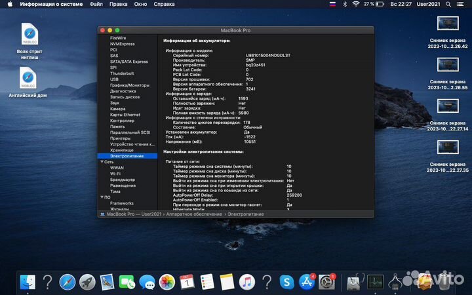The height and width of the screenshot is (295, 472).
Task: Select Хранилище in the sidebar
Action: click(x=122, y=150)
